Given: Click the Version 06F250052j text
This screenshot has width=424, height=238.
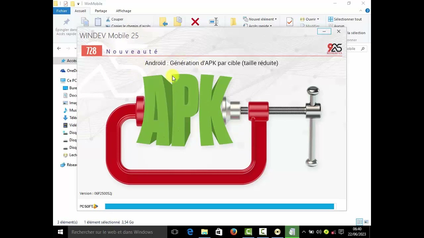Looking at the screenshot, I should (x=96, y=193).
